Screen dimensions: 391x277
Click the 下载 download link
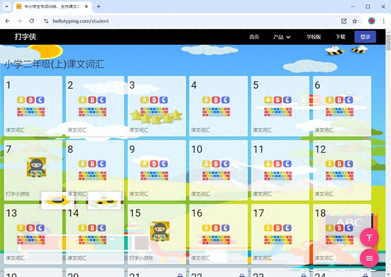click(x=340, y=37)
